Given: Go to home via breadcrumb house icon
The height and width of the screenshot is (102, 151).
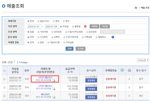Looking at the screenshot, I should pos(136,8).
